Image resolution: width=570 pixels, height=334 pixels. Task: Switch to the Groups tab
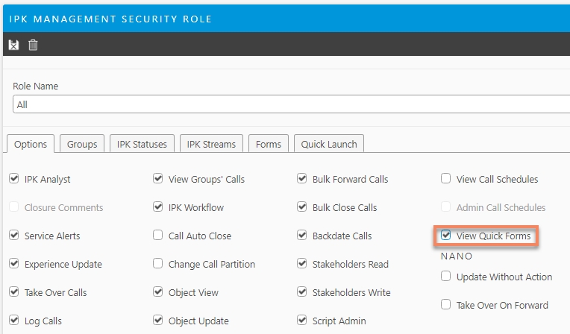(82, 144)
